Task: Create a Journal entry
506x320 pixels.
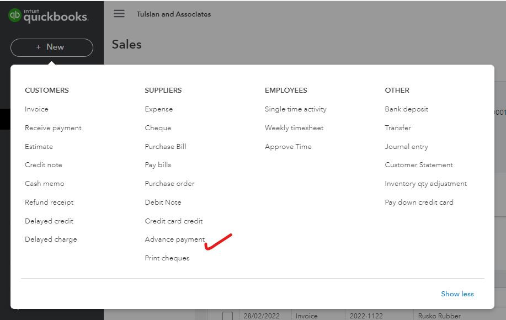Action: (x=407, y=147)
